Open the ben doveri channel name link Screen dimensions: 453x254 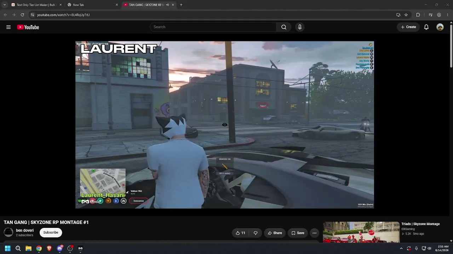click(x=25, y=230)
